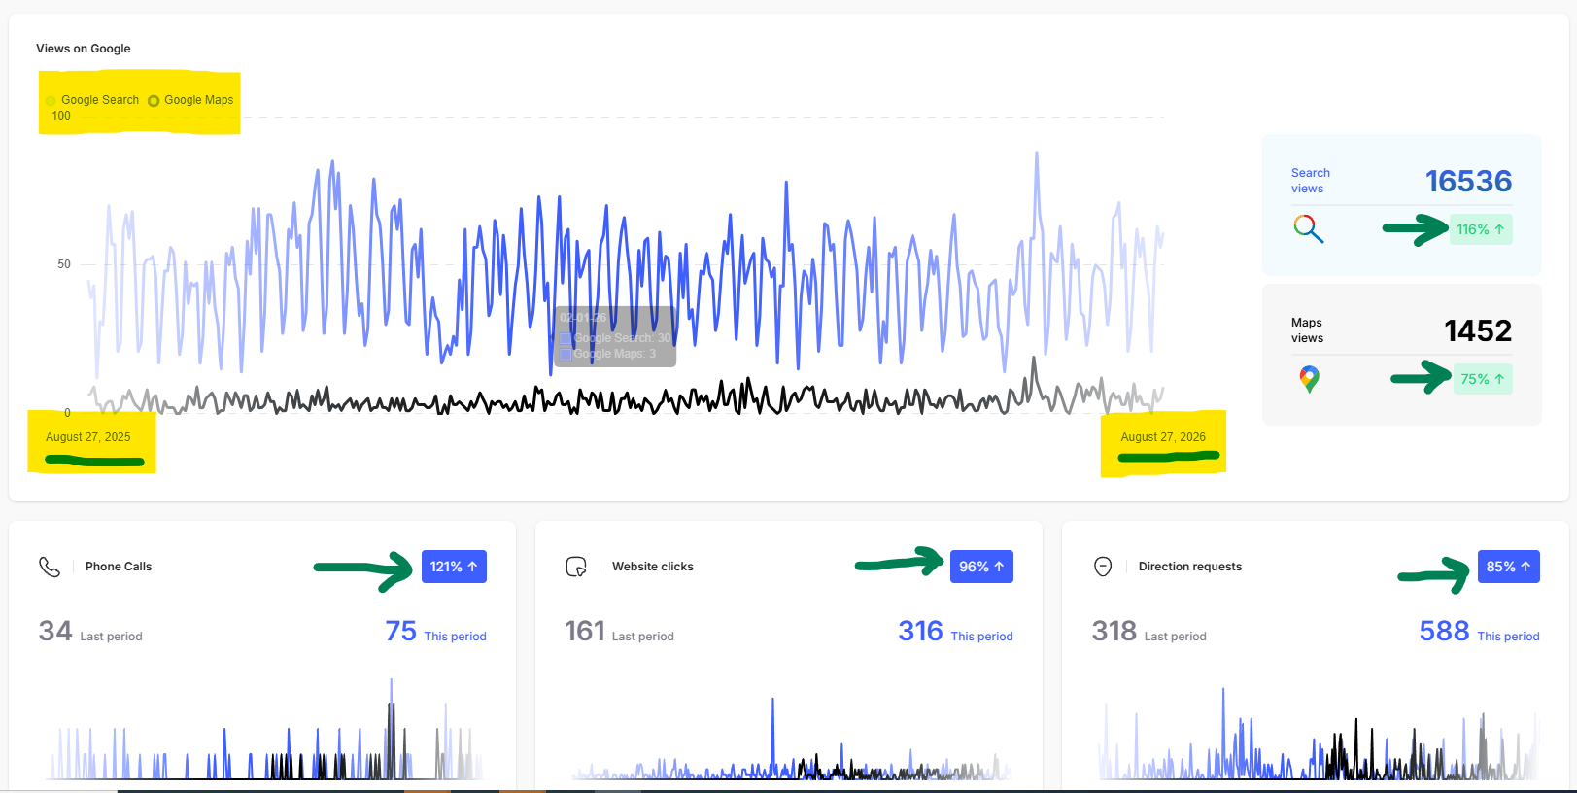Screen dimensions: 1577x793
Task: Click the "Maps views" label
Action: pyautogui.click(x=1308, y=330)
